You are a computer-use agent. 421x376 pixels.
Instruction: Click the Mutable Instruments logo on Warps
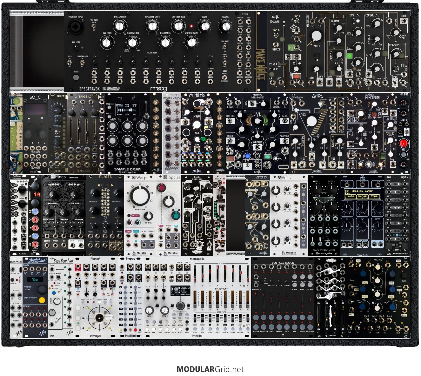point(140,253)
